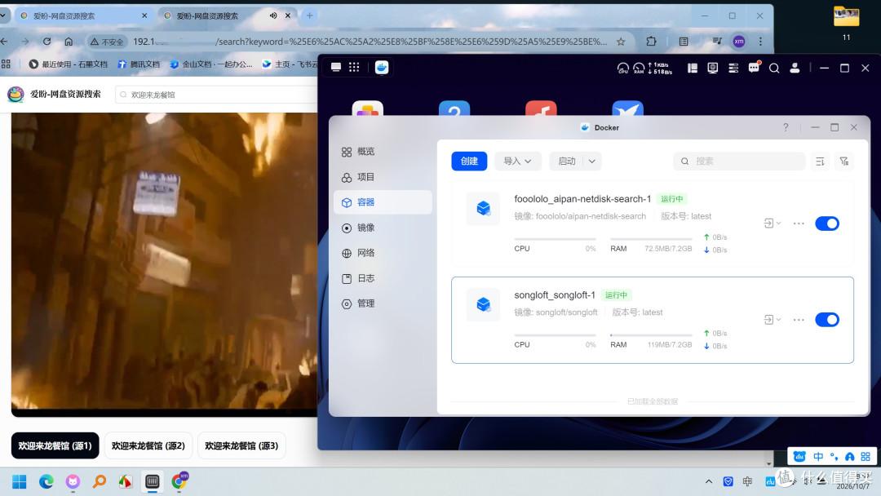Select Containers (容器) in Docker sidebar

[x=383, y=202]
